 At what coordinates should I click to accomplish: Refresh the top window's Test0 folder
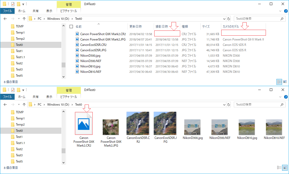tap(229, 19)
